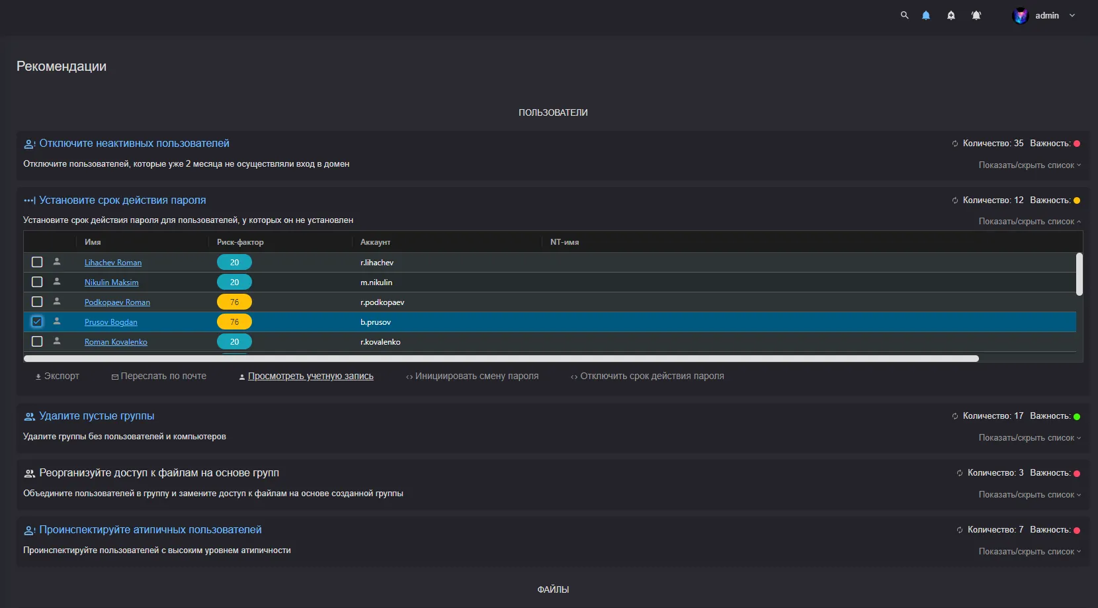Click user icon in Lihachev Roman row
Screen dimensions: 1098x608
[x=57, y=262]
